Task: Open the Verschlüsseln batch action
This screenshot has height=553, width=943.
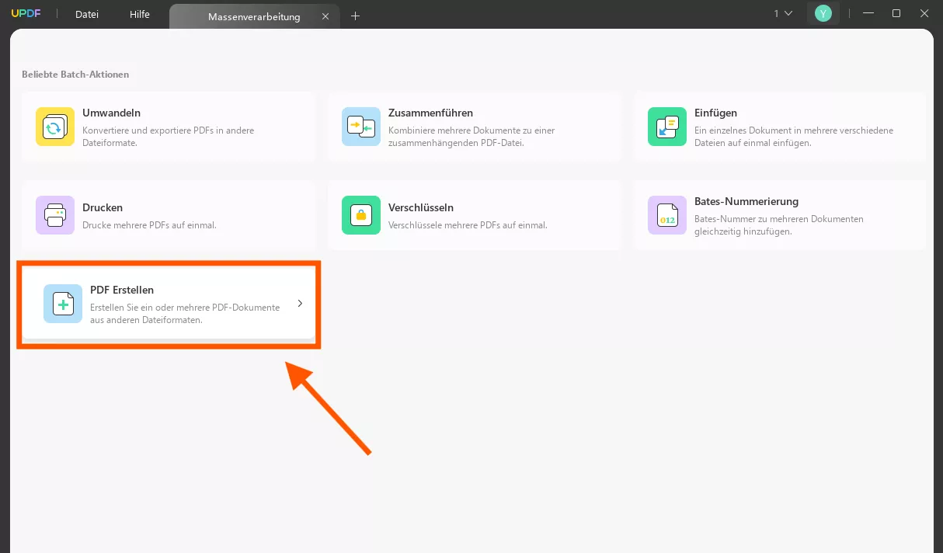Action: 475,215
